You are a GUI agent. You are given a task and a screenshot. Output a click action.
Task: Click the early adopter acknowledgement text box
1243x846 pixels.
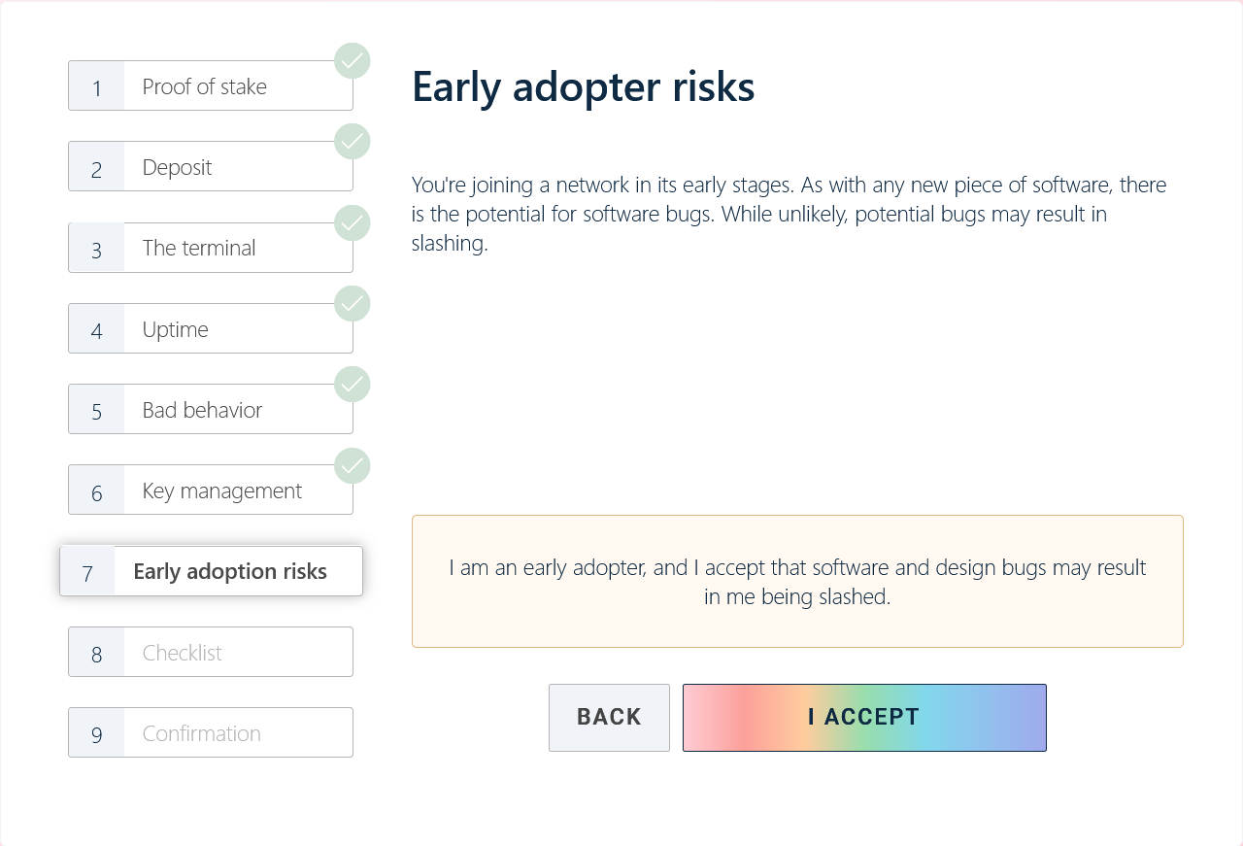797,581
